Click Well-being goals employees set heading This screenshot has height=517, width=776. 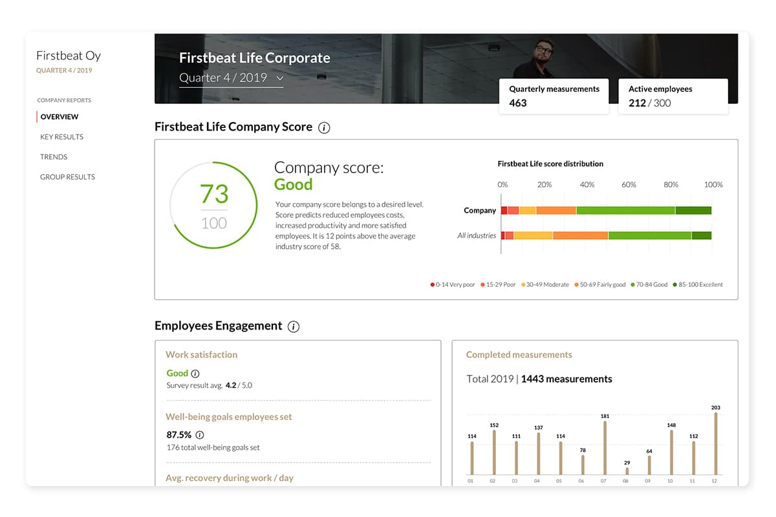coord(229,417)
